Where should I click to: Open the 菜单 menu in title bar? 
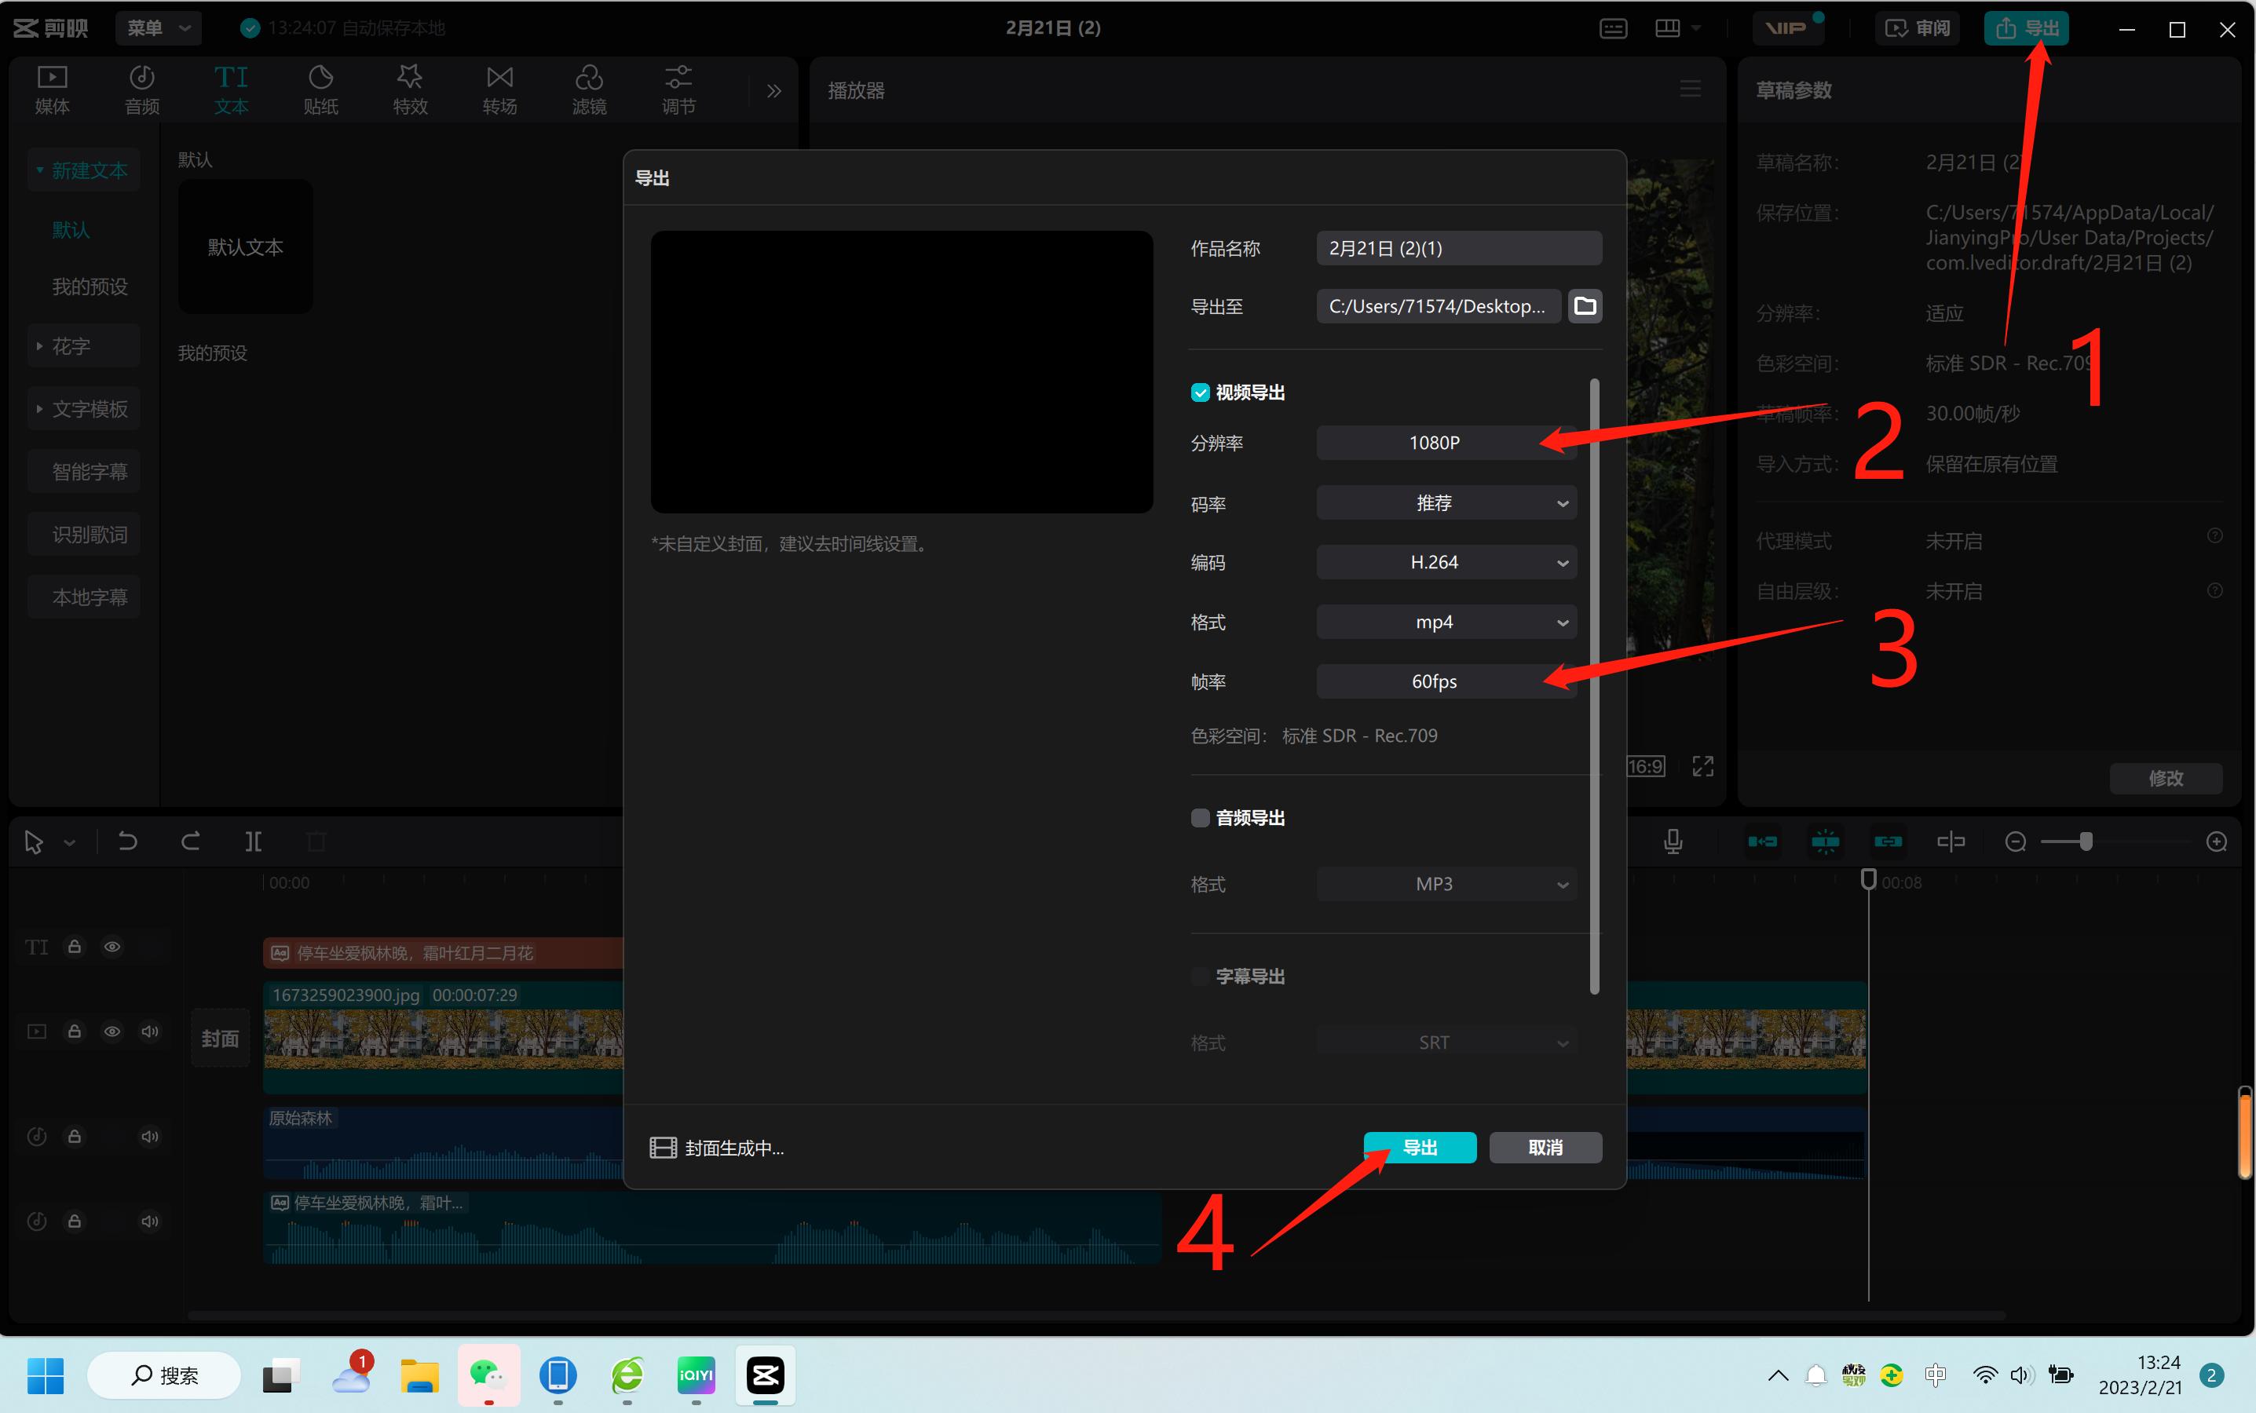pyautogui.click(x=157, y=28)
